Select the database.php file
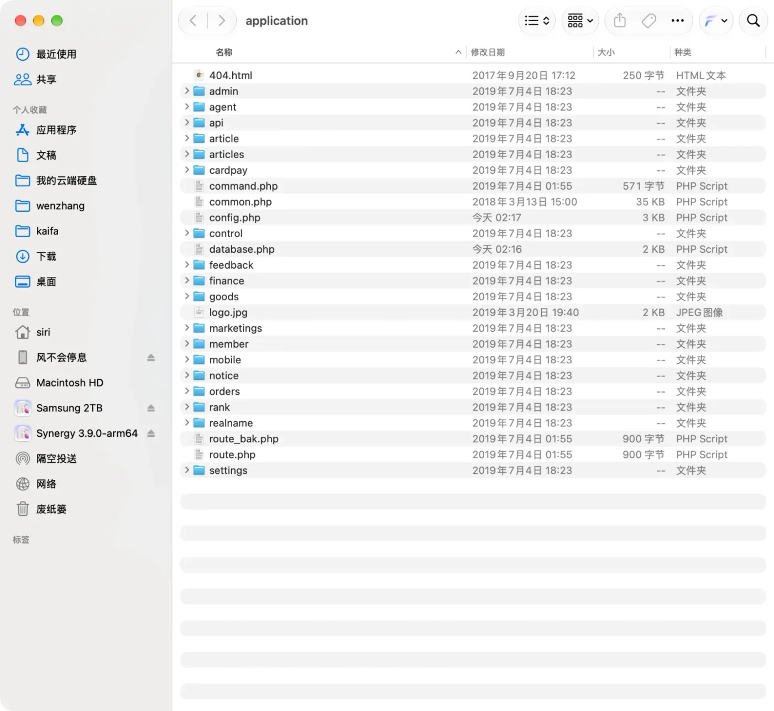 tap(473, 249)
